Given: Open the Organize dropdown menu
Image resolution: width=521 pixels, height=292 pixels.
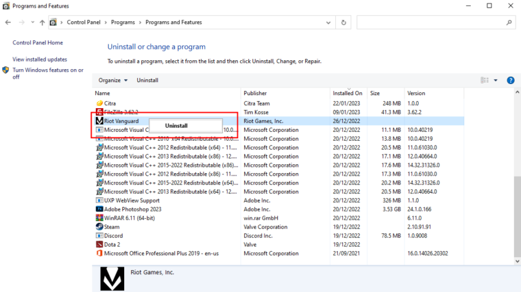Looking at the screenshot, I should pos(113,80).
